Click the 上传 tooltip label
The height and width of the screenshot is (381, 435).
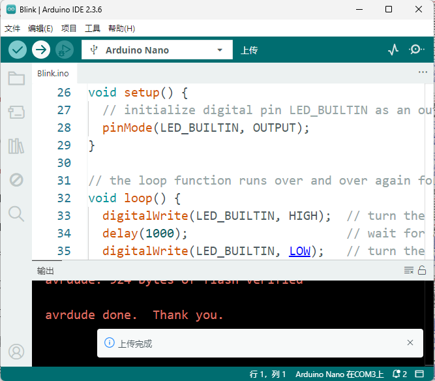tap(249, 50)
